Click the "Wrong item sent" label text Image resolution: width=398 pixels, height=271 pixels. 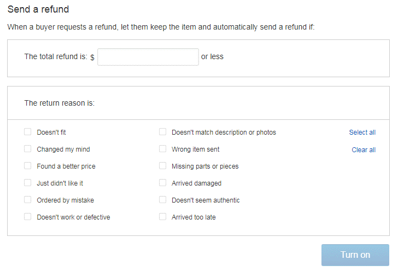[195, 149]
